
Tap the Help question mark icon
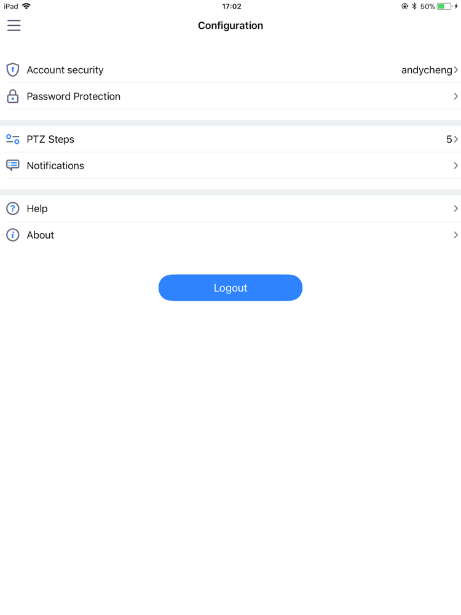click(x=13, y=208)
